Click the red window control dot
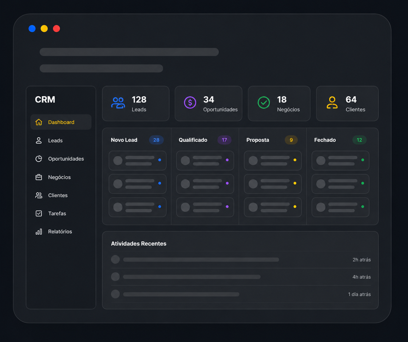The image size is (408, 342). click(57, 29)
